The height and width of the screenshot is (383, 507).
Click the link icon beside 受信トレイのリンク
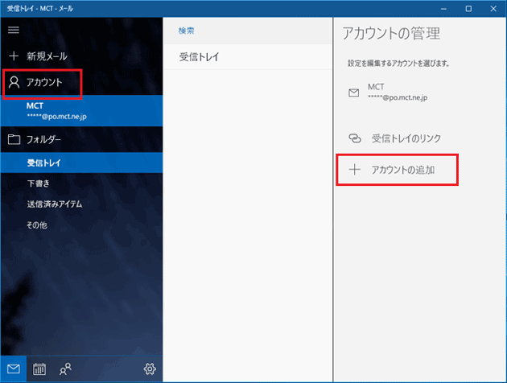355,138
